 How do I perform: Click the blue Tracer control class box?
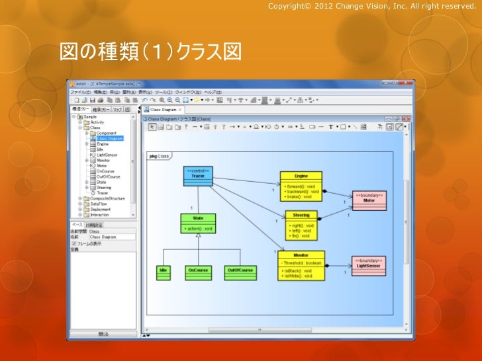point(198,176)
